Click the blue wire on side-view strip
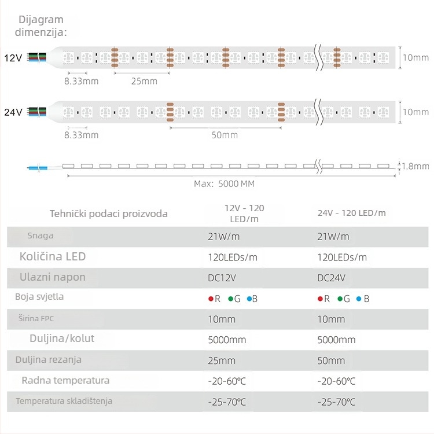 point(38,168)
